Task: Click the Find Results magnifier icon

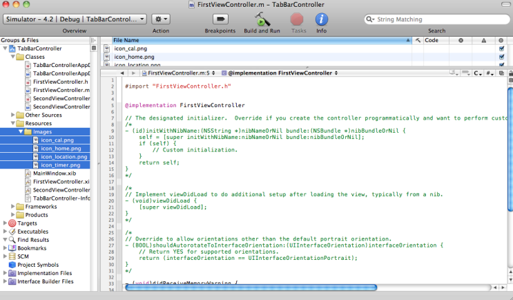Action: click(x=12, y=240)
